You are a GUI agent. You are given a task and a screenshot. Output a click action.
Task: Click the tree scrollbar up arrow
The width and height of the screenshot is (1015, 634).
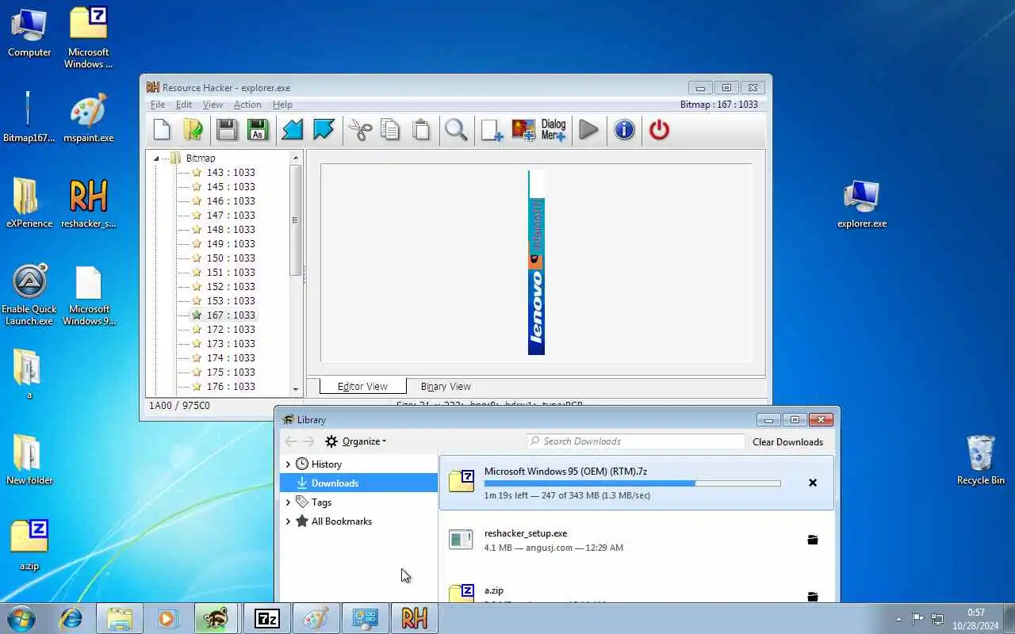pos(296,158)
